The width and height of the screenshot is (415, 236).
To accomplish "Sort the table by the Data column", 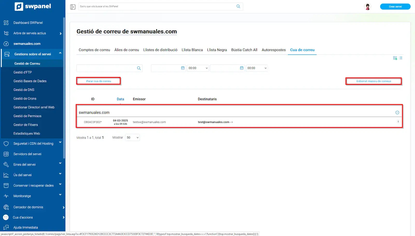I will pyautogui.click(x=120, y=99).
